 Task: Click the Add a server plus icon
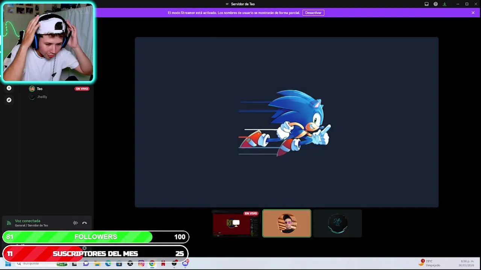[9, 88]
